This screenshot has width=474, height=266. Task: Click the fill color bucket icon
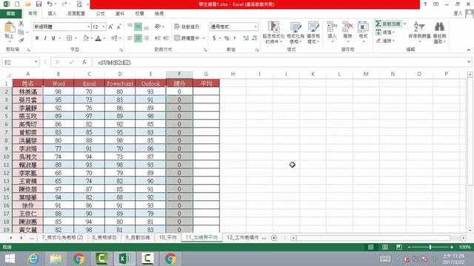86,38
